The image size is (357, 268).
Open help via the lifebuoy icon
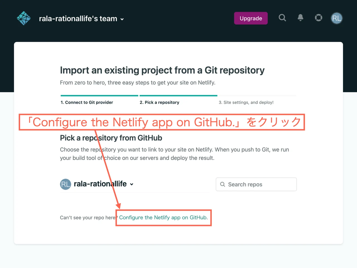click(319, 18)
